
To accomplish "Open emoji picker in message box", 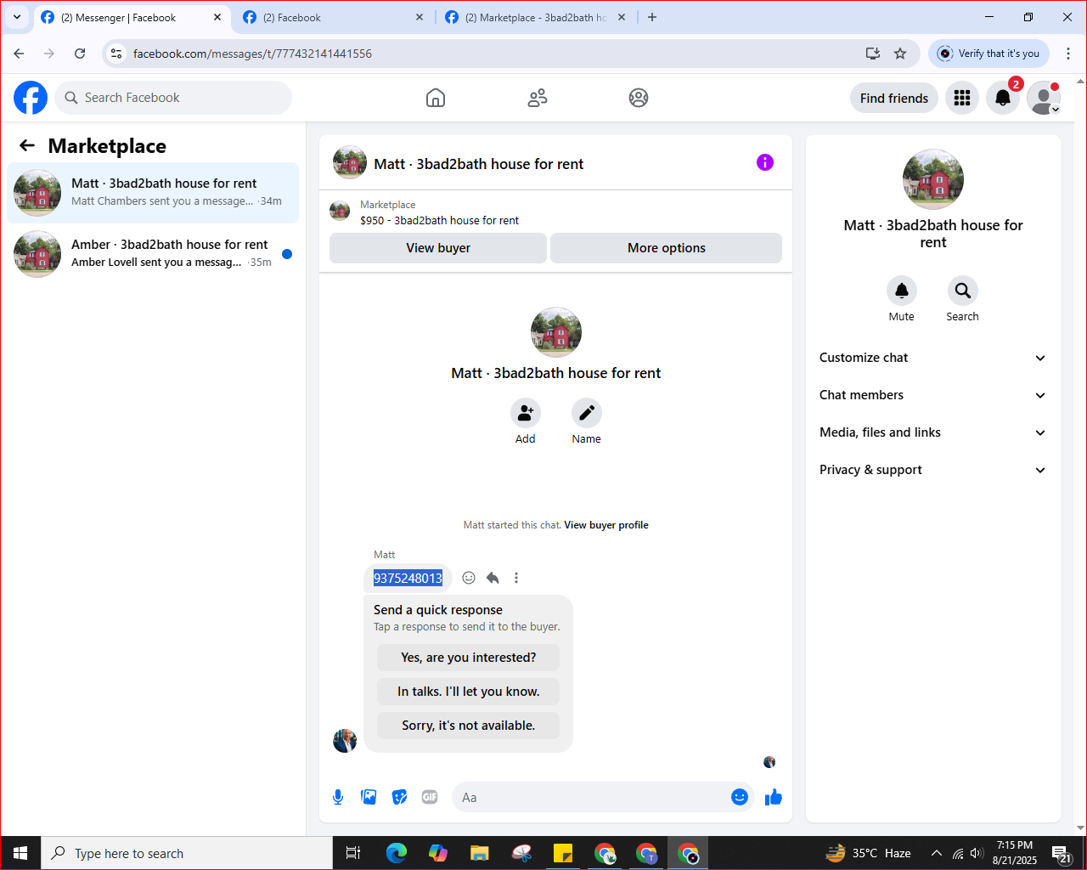I will click(x=740, y=797).
